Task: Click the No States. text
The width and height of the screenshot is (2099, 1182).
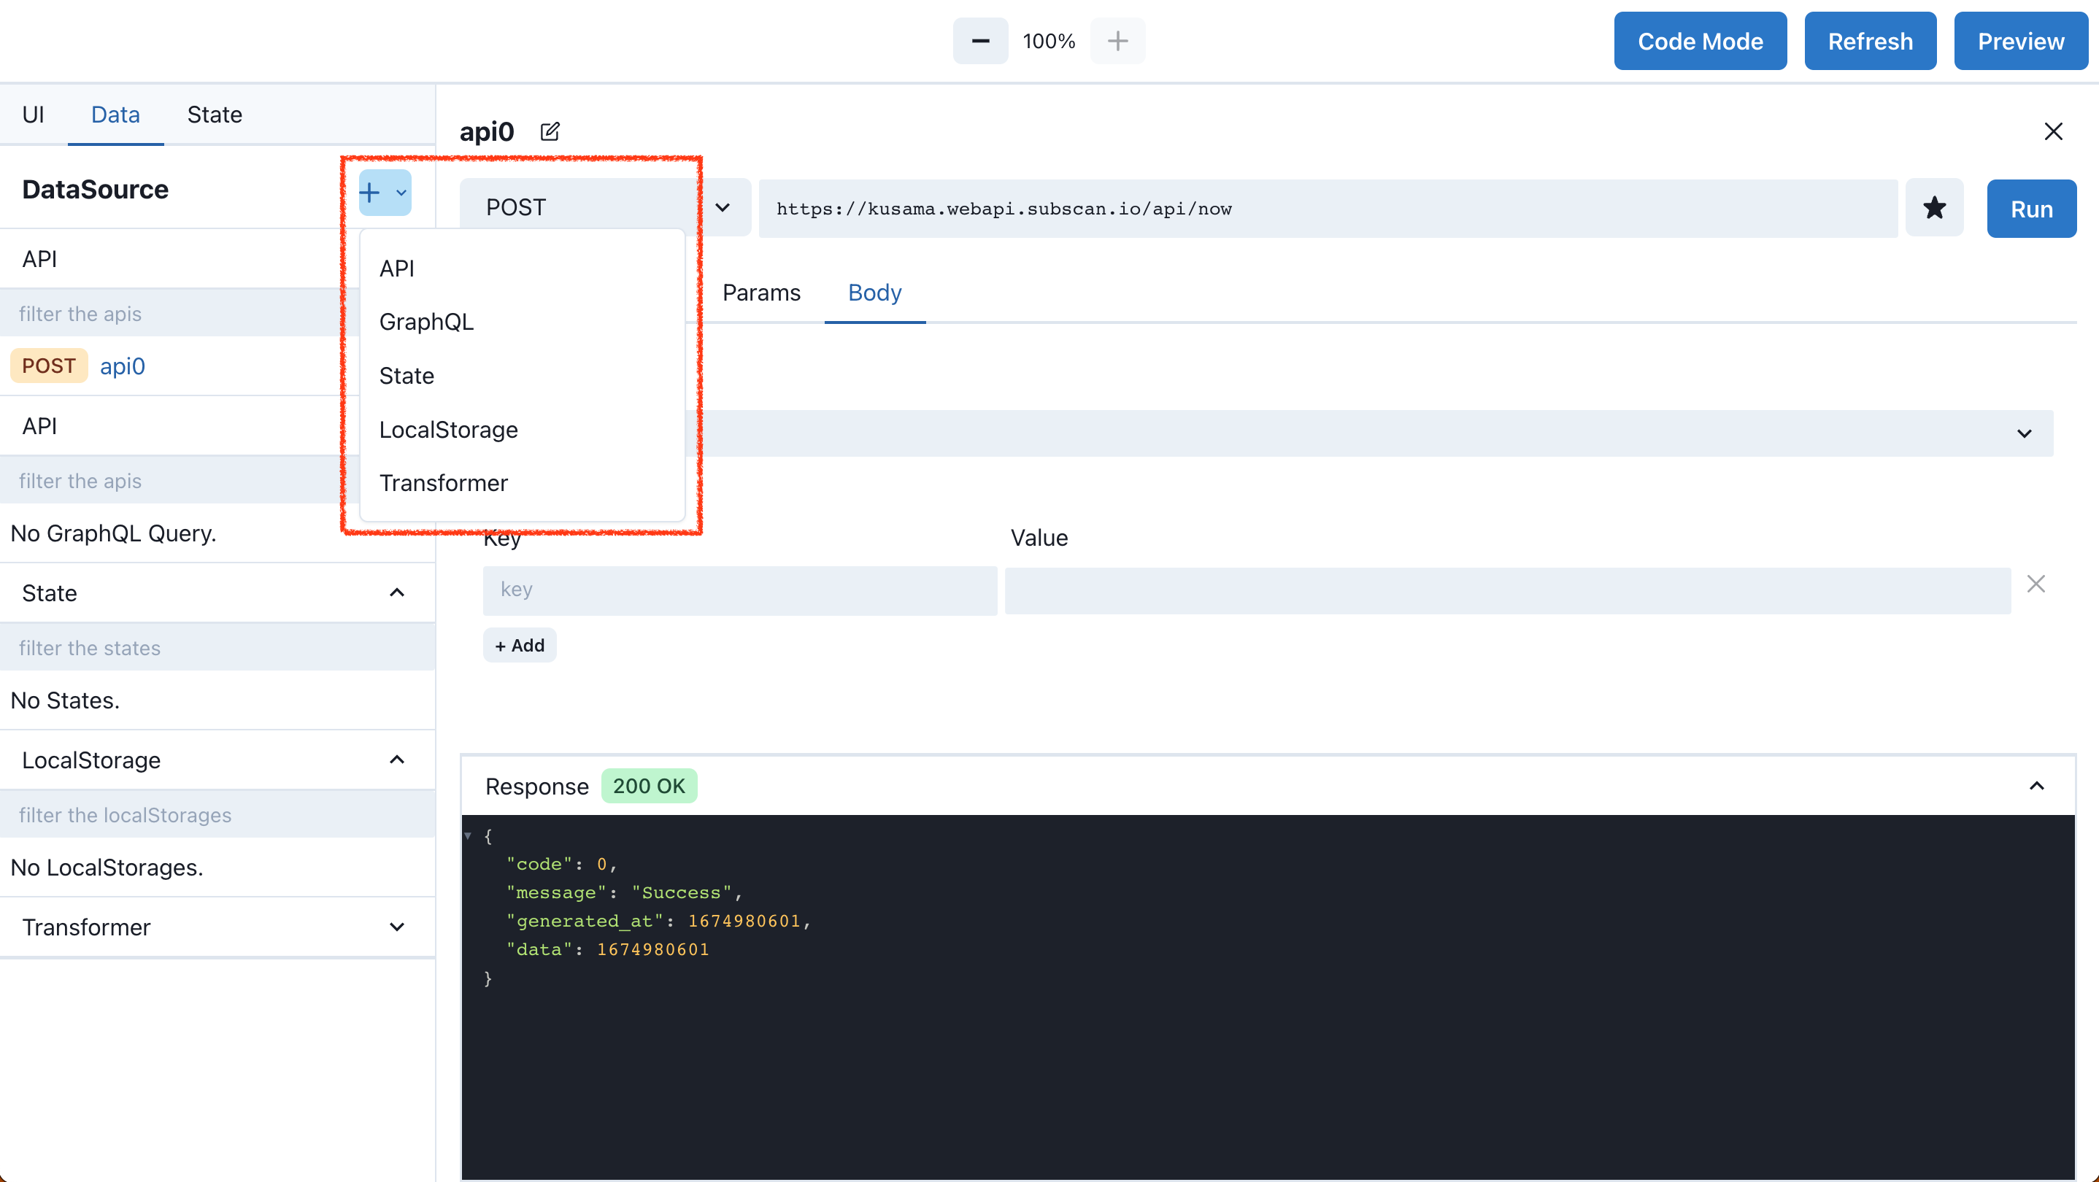Action: click(65, 700)
